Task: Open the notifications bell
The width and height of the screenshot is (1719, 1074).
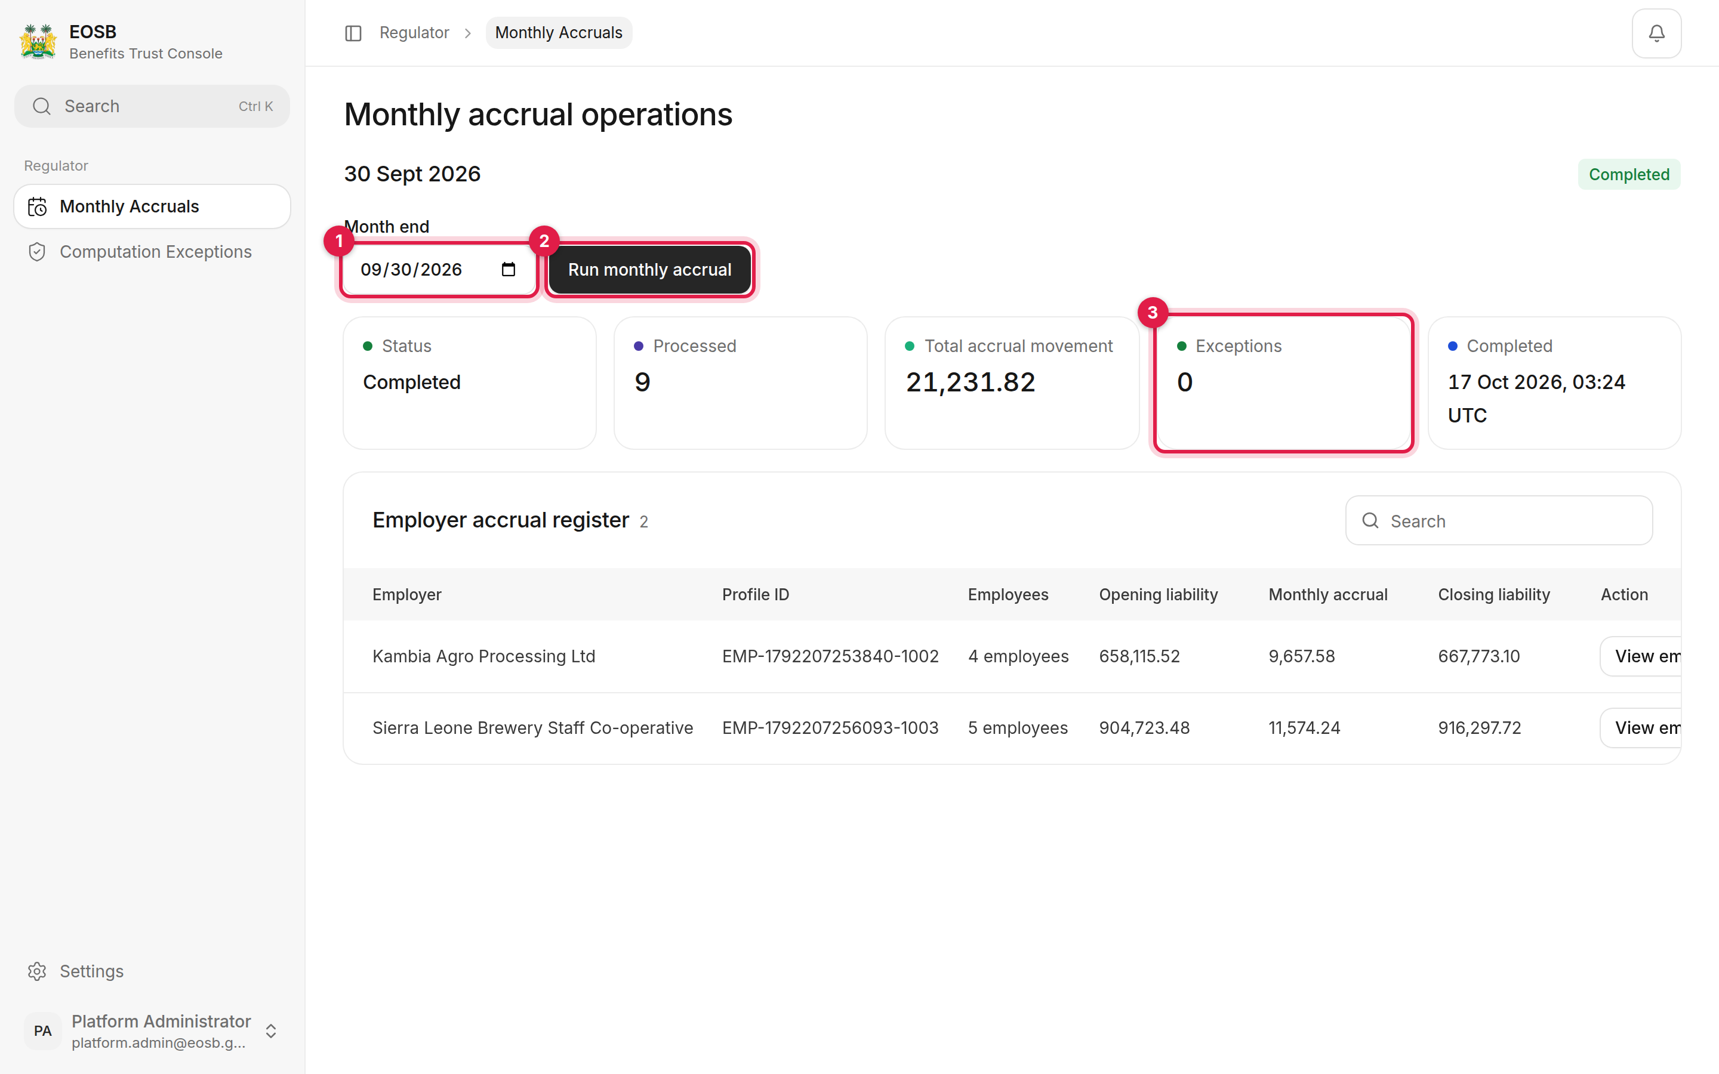Action: tap(1656, 33)
